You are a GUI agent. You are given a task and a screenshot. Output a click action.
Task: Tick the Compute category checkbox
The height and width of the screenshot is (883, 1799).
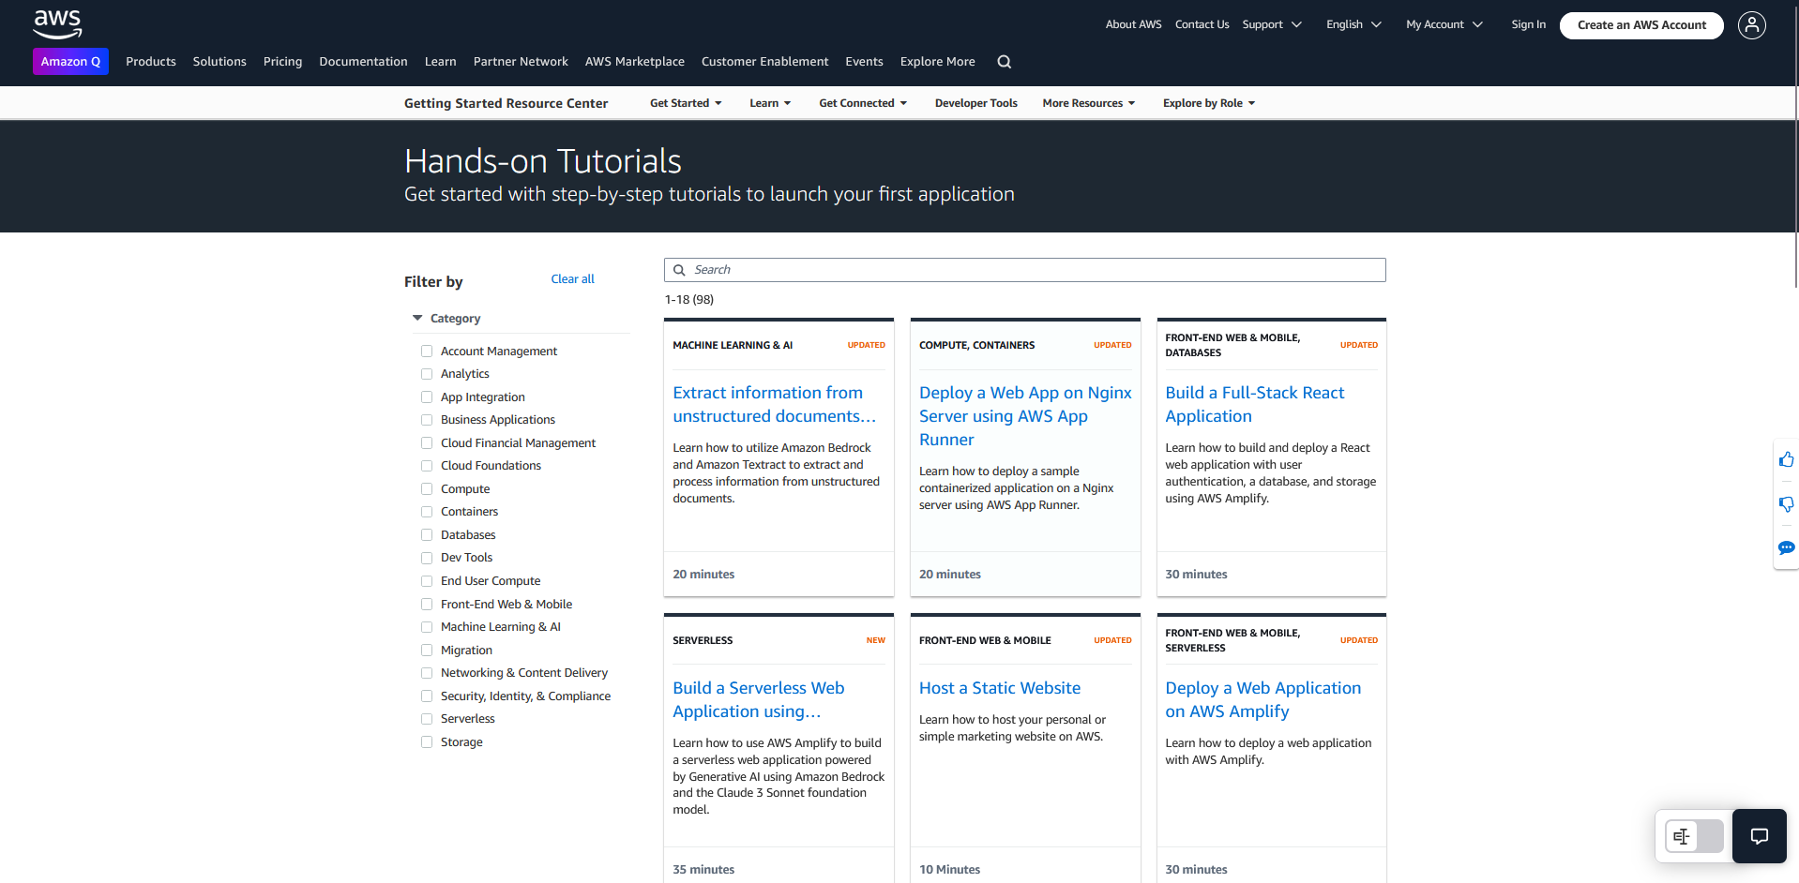click(x=427, y=489)
